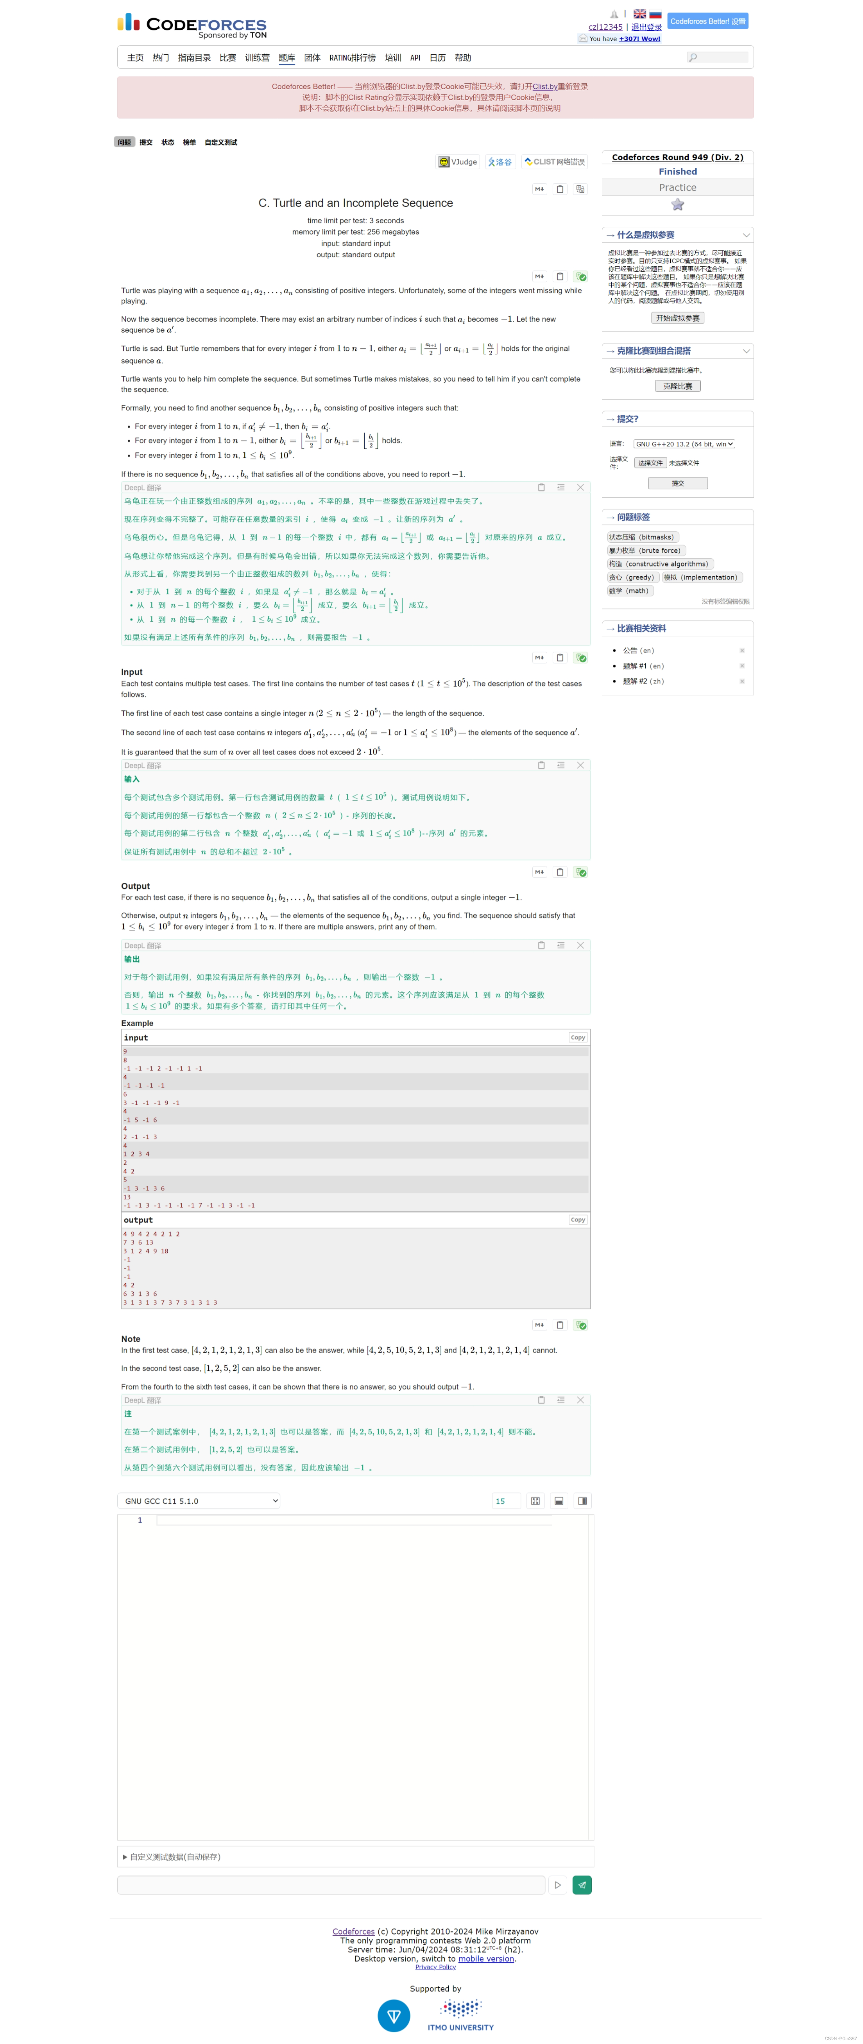Toggle bottom panel layout in editor toolbar
The height and width of the screenshot is (2044, 863).
pos(559,1501)
